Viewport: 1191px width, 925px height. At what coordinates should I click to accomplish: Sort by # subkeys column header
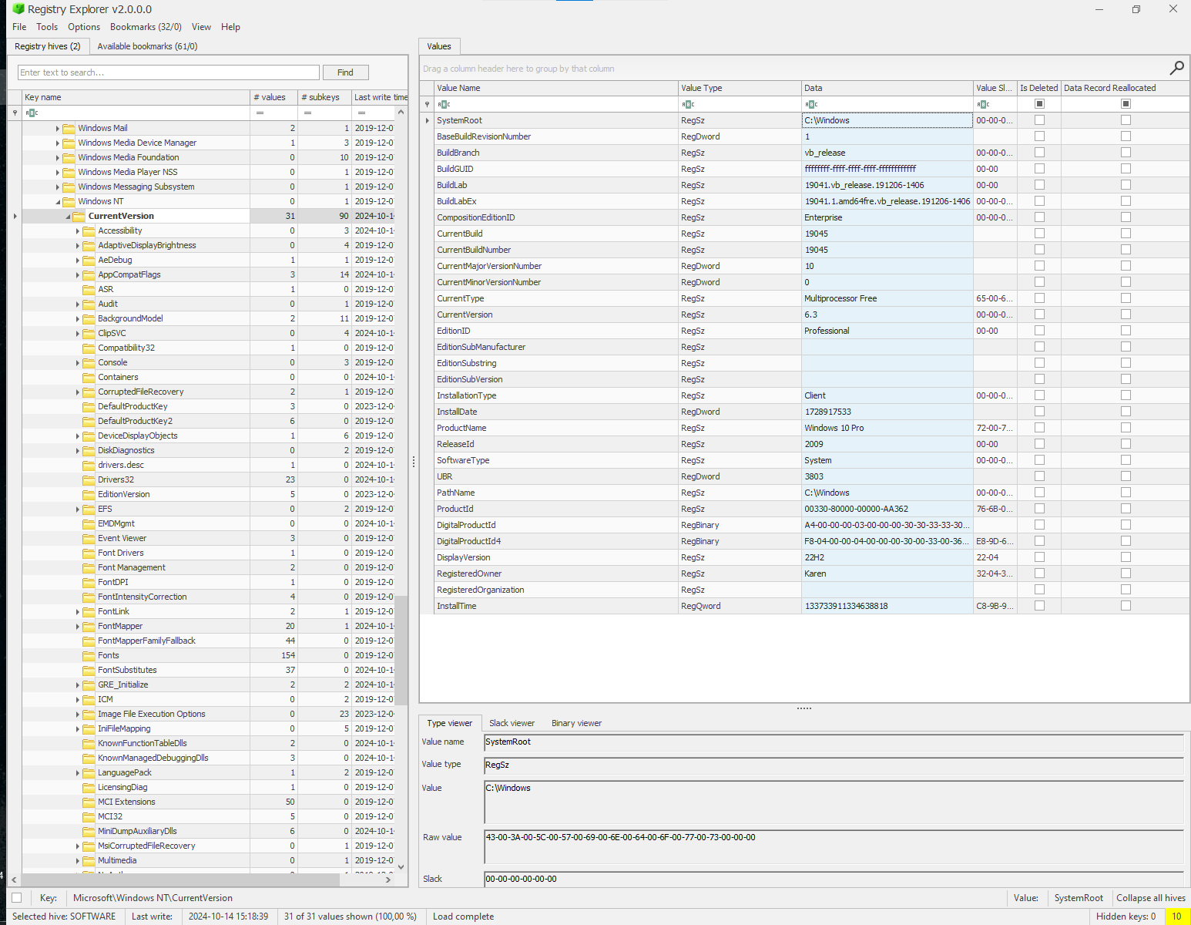[324, 97]
